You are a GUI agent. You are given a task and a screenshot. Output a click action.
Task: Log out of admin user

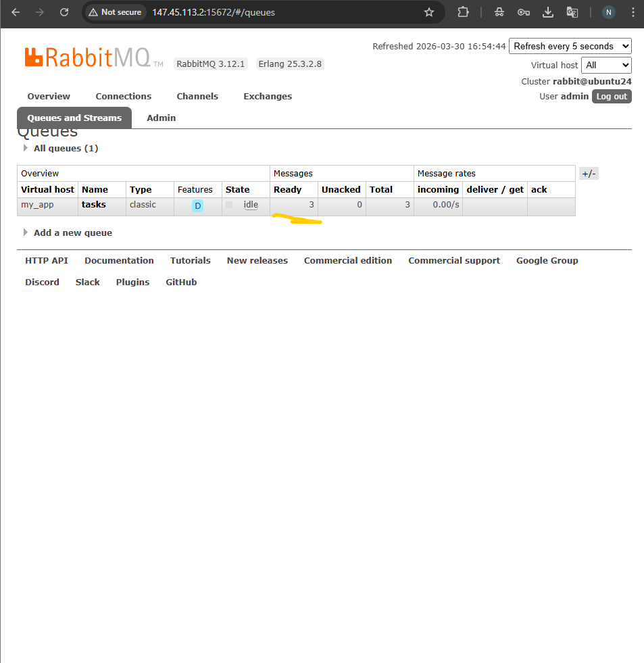click(x=612, y=97)
